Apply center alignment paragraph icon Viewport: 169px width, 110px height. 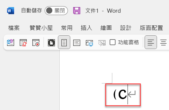(x=163, y=42)
